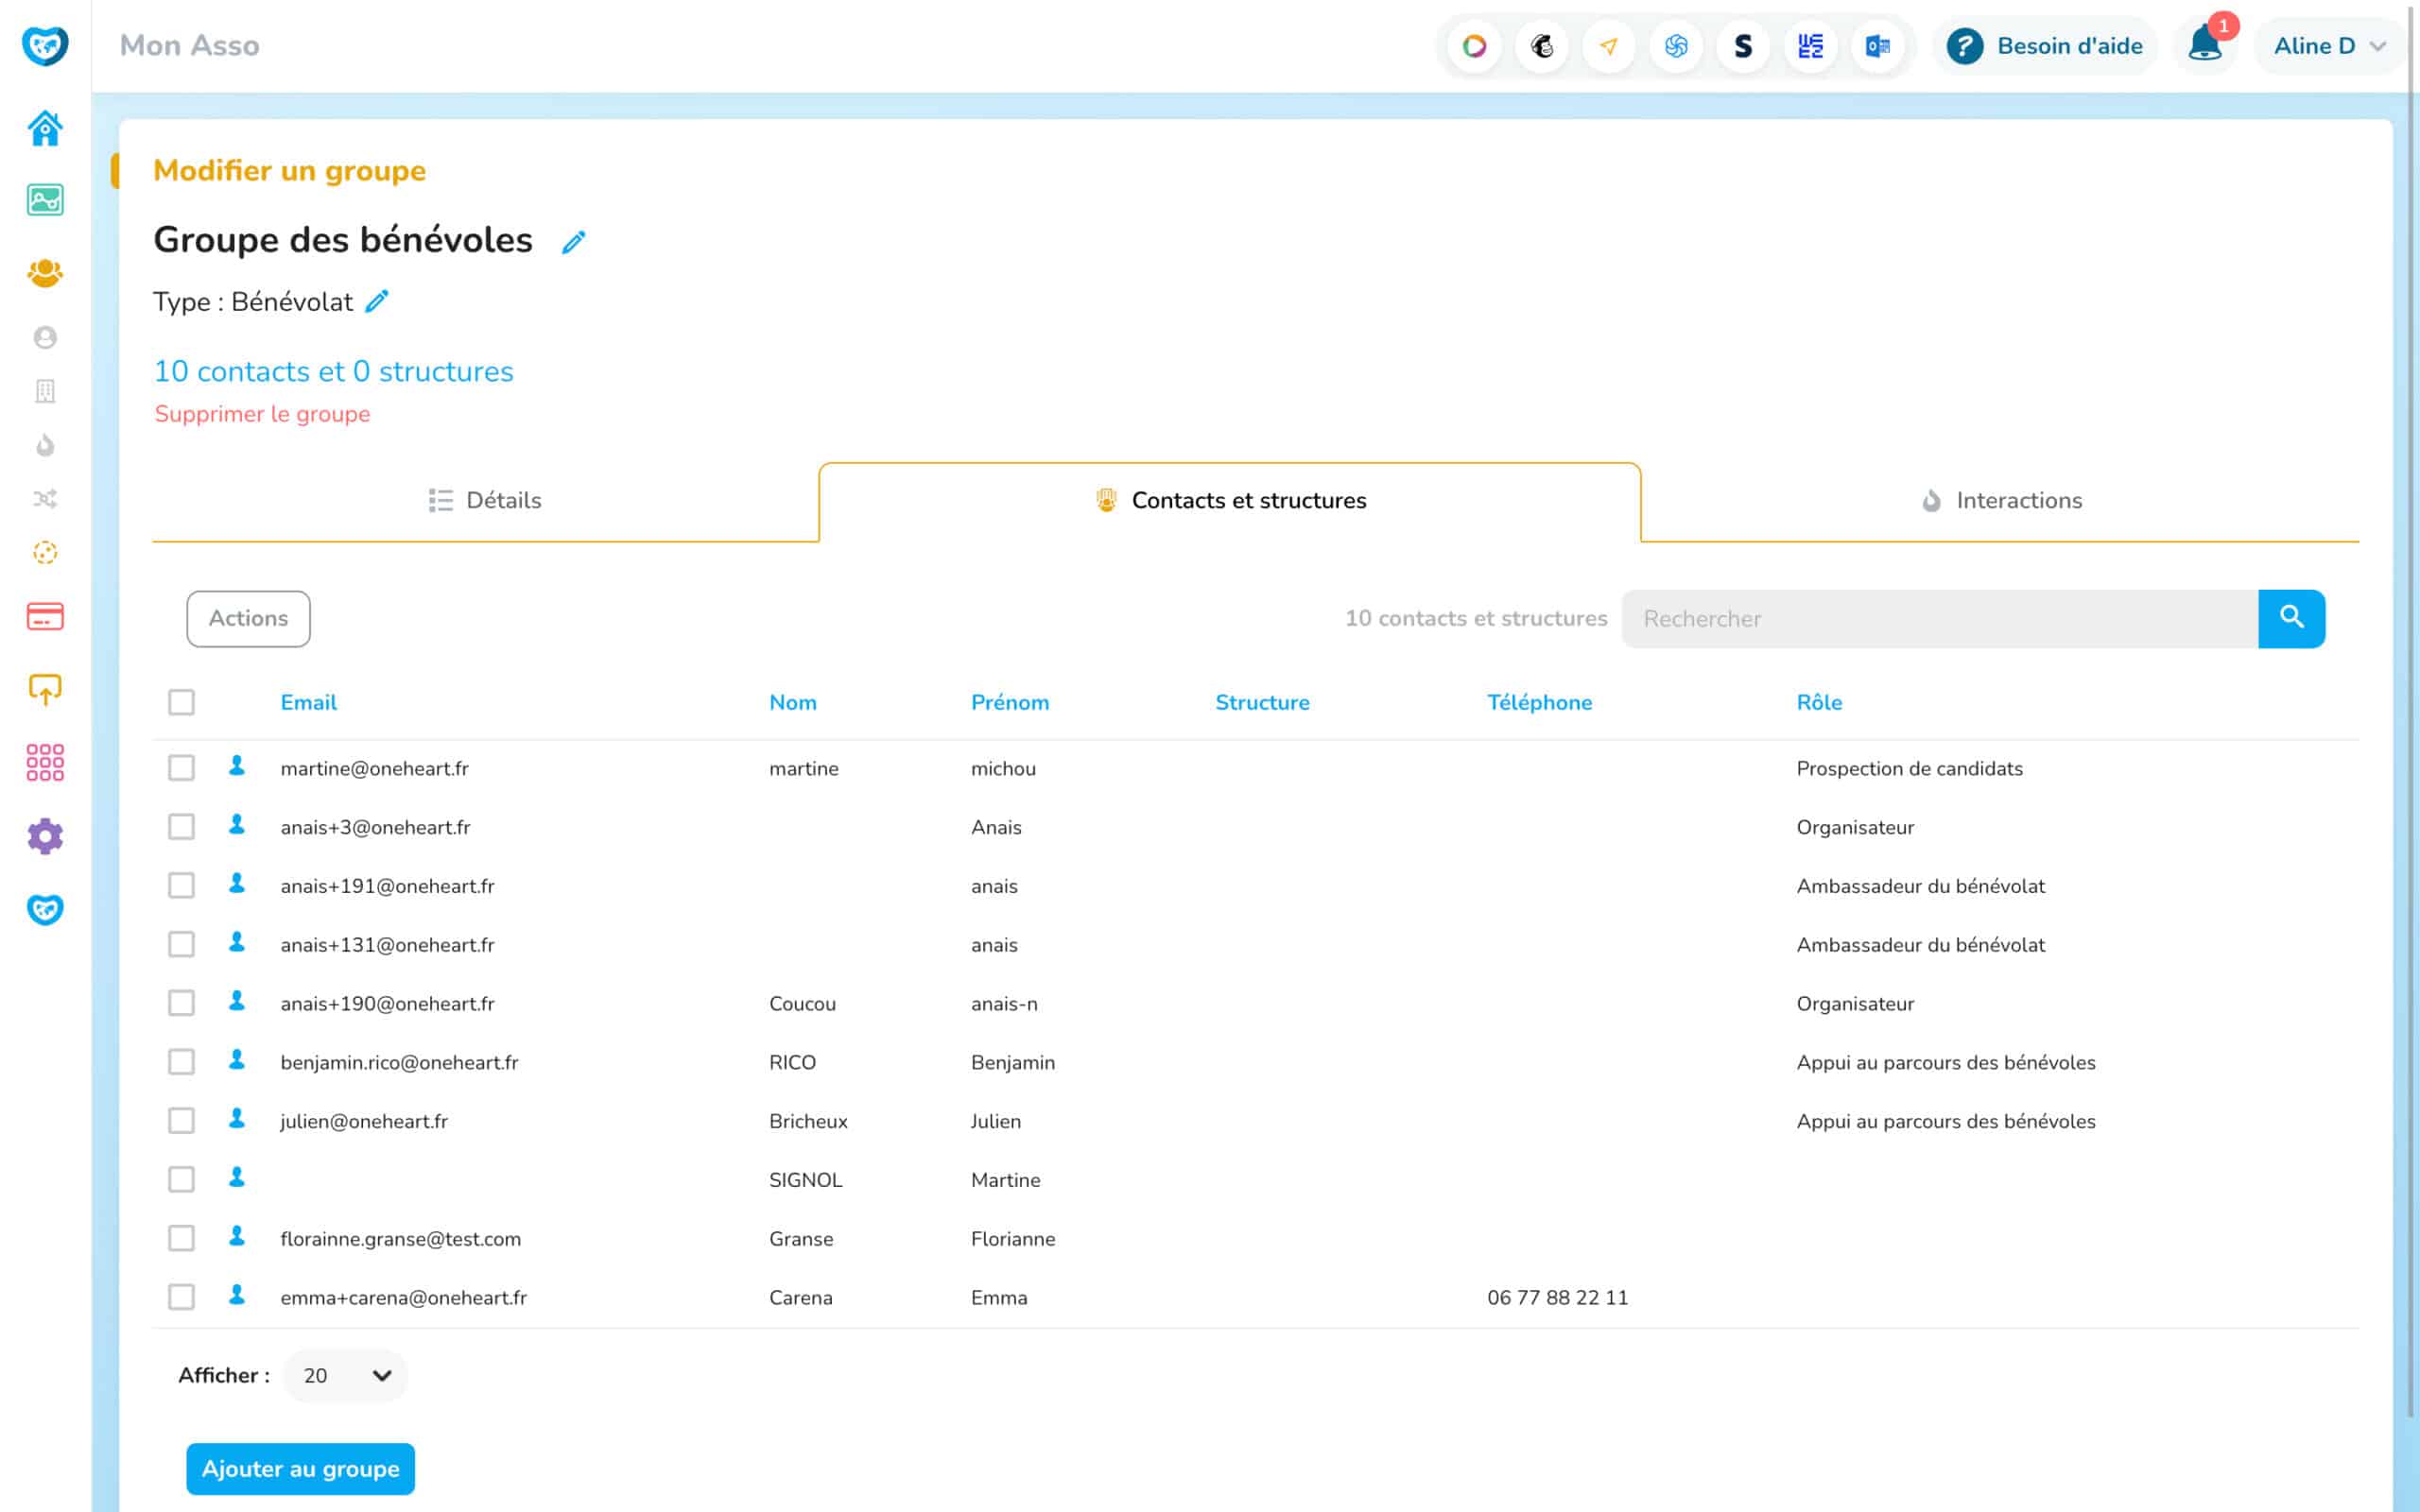
Task: Expand the Afficher 20 rows dropdown
Action: point(346,1375)
